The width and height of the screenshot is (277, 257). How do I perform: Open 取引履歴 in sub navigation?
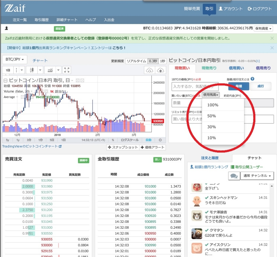point(42,20)
